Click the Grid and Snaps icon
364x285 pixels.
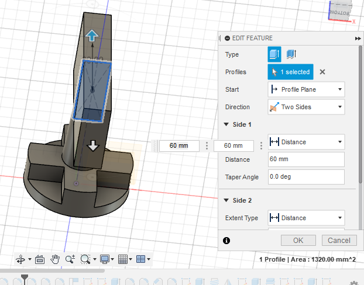point(123,259)
